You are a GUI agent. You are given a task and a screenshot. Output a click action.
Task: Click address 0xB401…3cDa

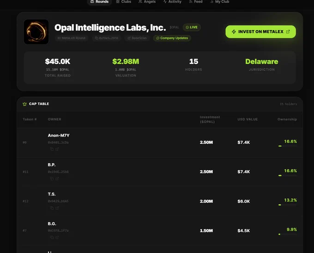pyautogui.click(x=58, y=142)
